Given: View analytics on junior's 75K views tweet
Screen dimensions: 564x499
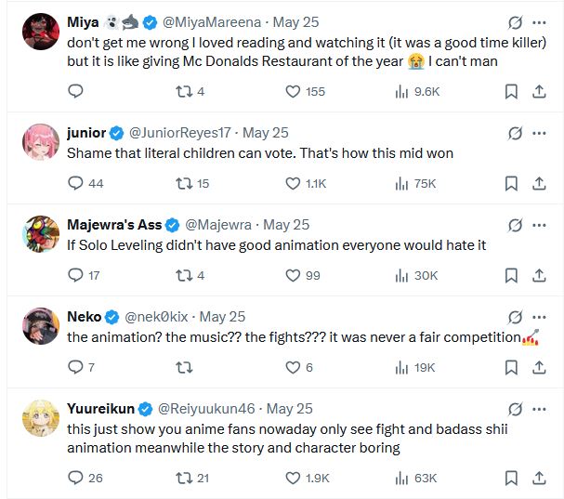Looking at the screenshot, I should pyautogui.click(x=402, y=184).
